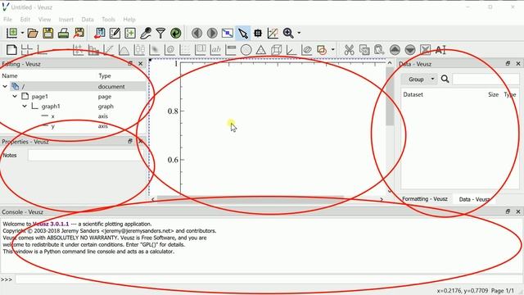Add an xy plot widget
This screenshot has width=524, height=295.
tap(78, 50)
